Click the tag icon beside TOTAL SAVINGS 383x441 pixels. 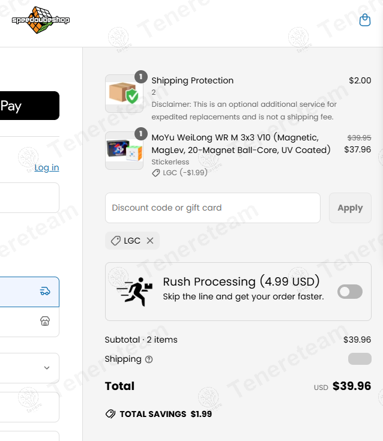[x=110, y=414]
